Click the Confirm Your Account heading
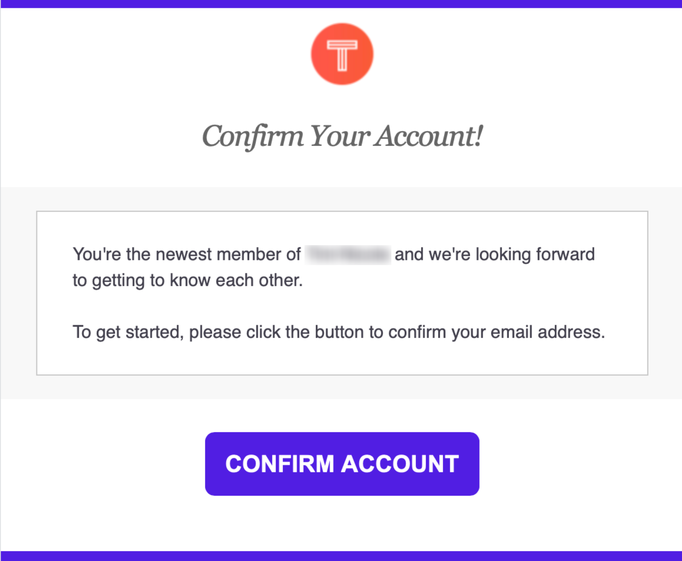 coord(342,136)
